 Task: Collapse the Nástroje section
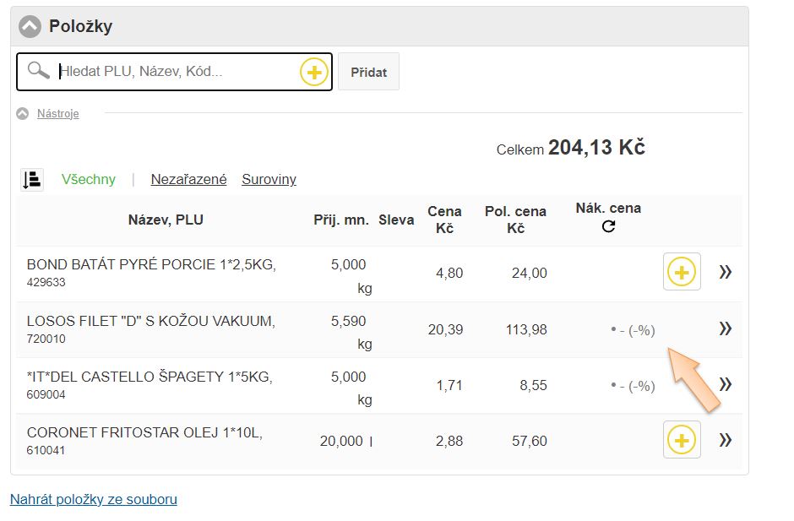coord(23,113)
